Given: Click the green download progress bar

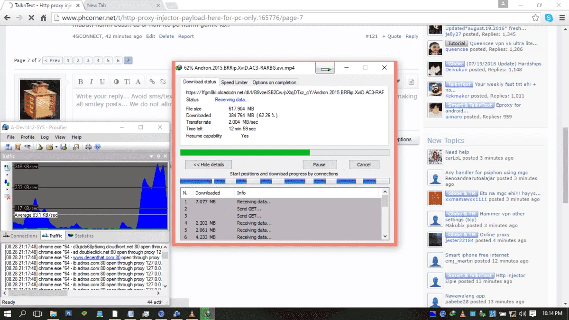Looking at the screenshot, I should coord(284,153).
